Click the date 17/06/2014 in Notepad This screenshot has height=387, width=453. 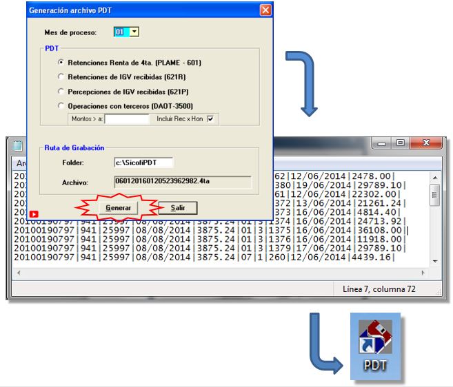tap(324, 248)
